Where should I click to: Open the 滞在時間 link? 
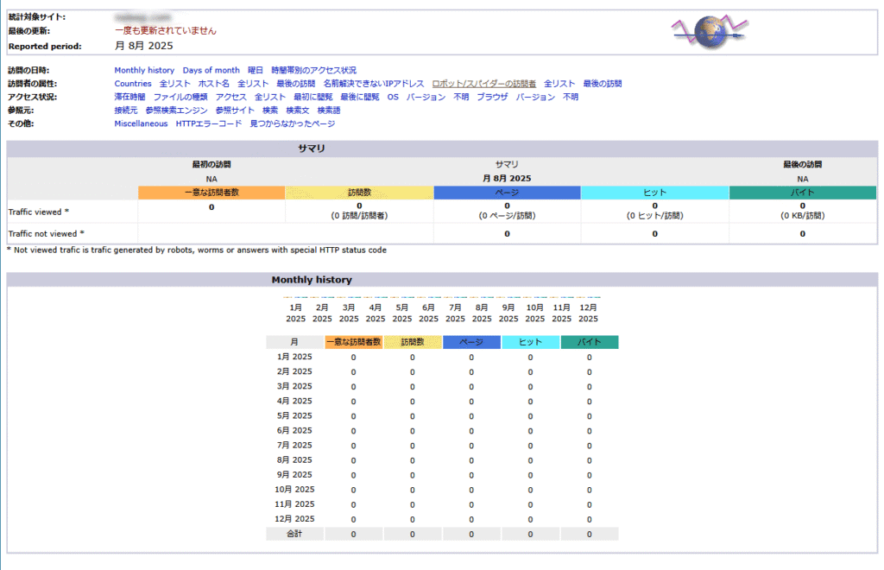(129, 97)
